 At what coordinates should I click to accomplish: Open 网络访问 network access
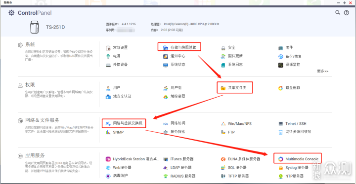(174, 123)
